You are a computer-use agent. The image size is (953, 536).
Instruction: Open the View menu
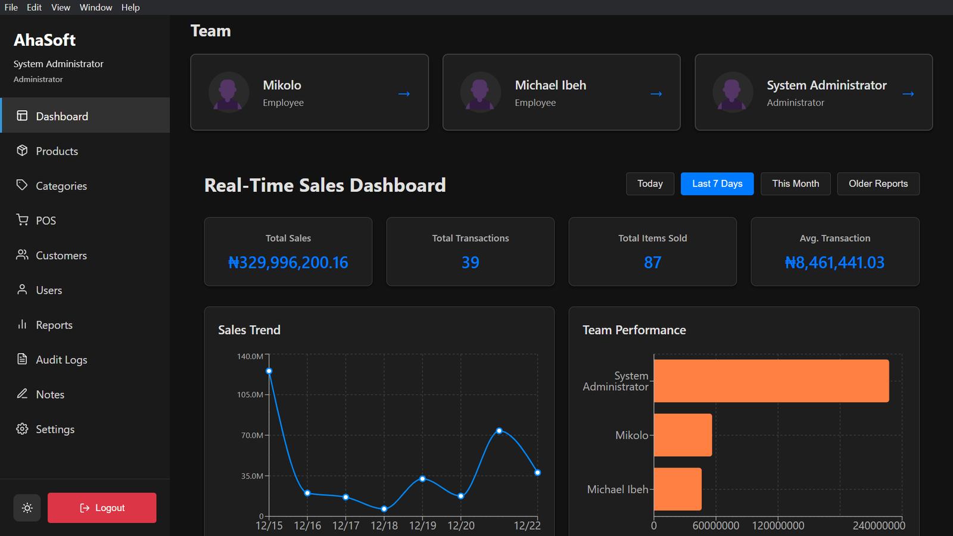click(60, 7)
